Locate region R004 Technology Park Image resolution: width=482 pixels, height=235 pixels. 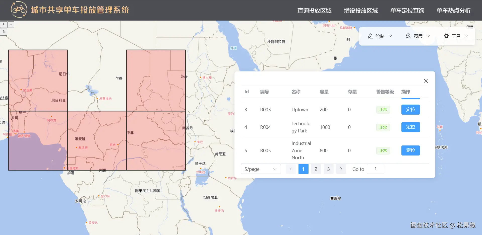(x=410, y=127)
